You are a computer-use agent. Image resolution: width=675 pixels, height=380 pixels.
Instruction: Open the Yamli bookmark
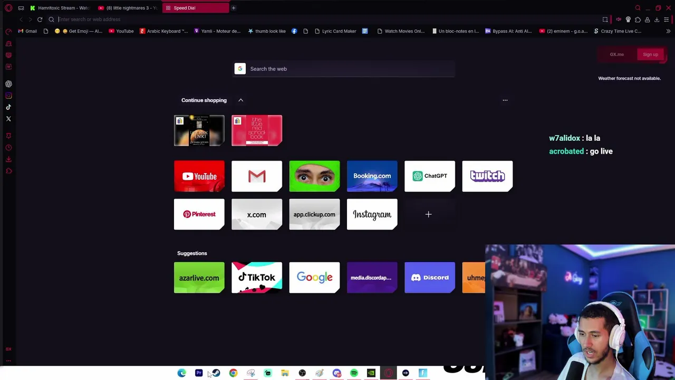(x=217, y=31)
